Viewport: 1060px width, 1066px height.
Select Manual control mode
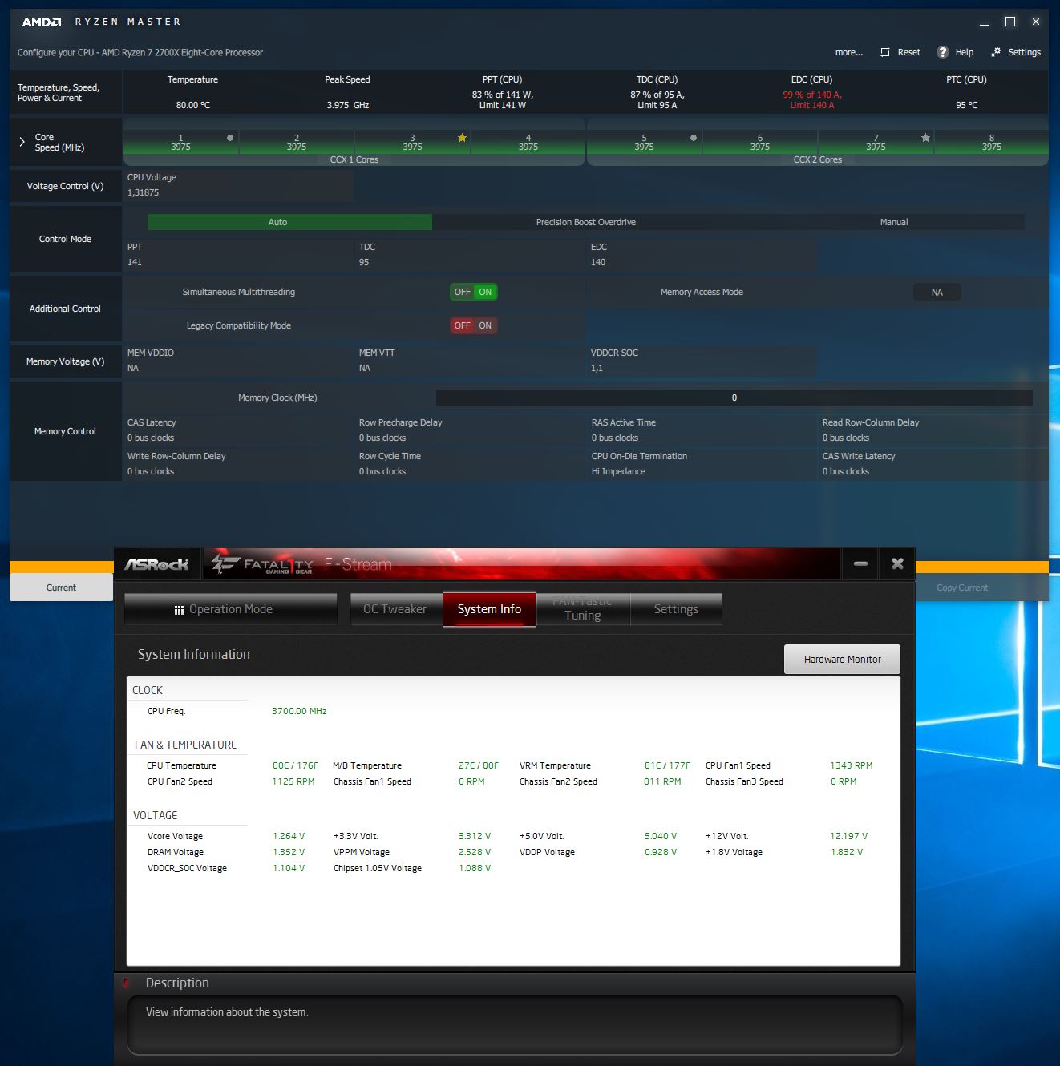pyautogui.click(x=894, y=222)
